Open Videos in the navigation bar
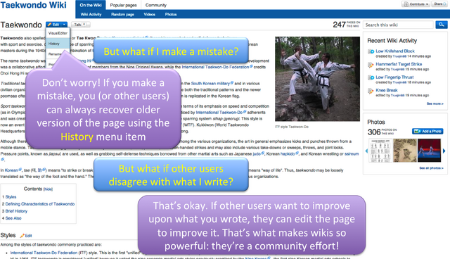Image resolution: width=450 pixels, height=259 pixels. click(x=150, y=14)
